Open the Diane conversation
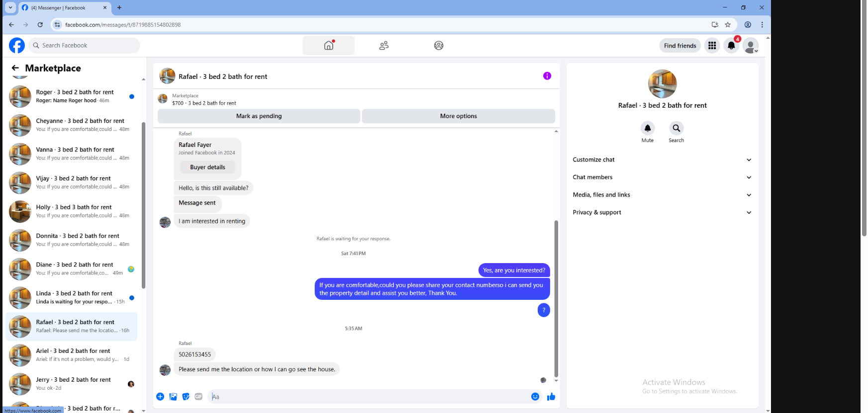Screen dimensions: 868x413 72,269
